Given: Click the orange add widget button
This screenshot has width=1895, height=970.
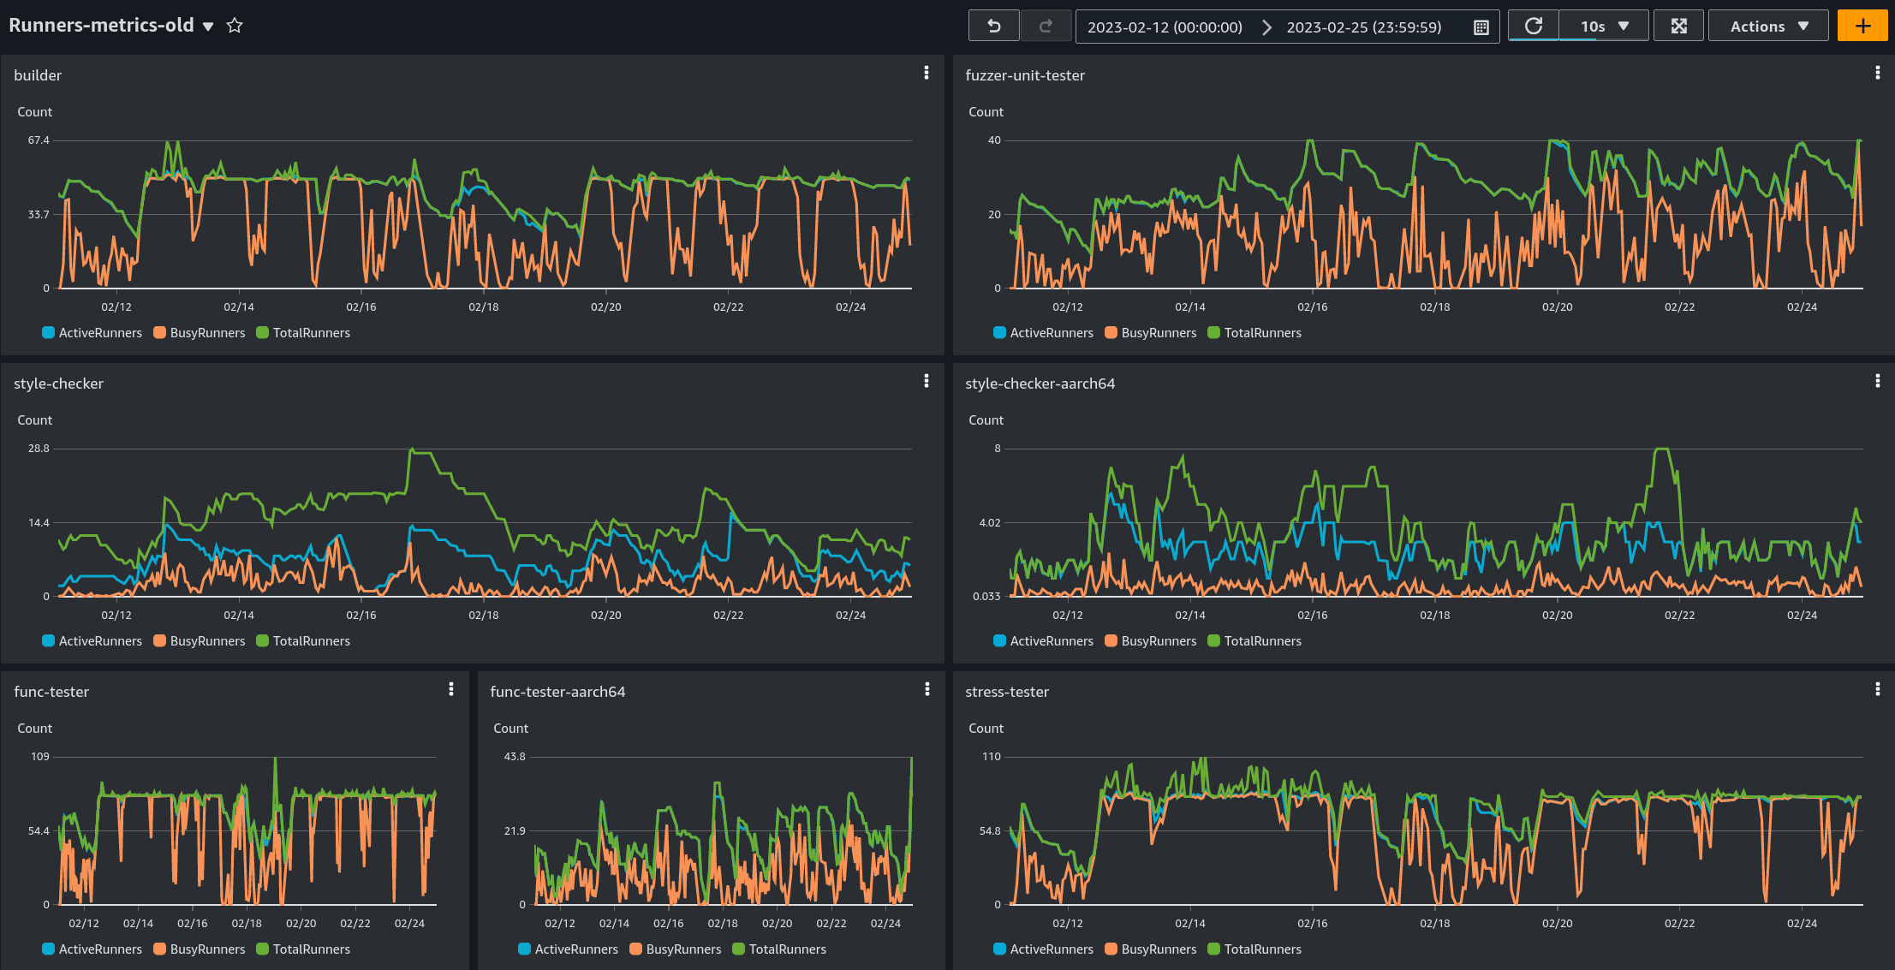Looking at the screenshot, I should coord(1862,26).
